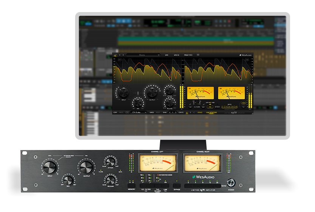Click REDO in plugin bottom bar
The height and width of the screenshot is (212, 315).
[x=158, y=112]
